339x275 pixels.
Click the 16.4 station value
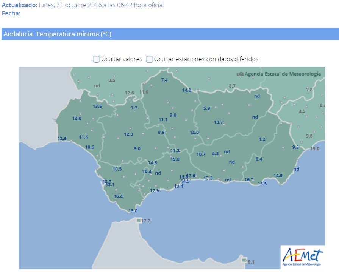pyautogui.click(x=118, y=196)
